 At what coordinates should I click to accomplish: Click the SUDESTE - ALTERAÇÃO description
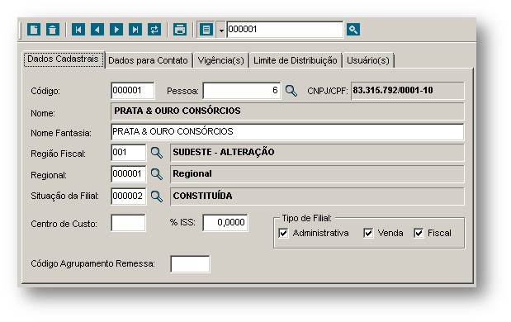coord(224,152)
